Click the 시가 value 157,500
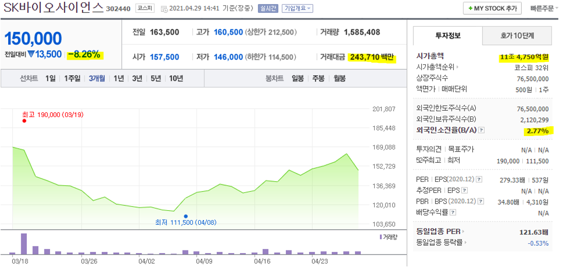The image size is (561, 269). coord(165,57)
